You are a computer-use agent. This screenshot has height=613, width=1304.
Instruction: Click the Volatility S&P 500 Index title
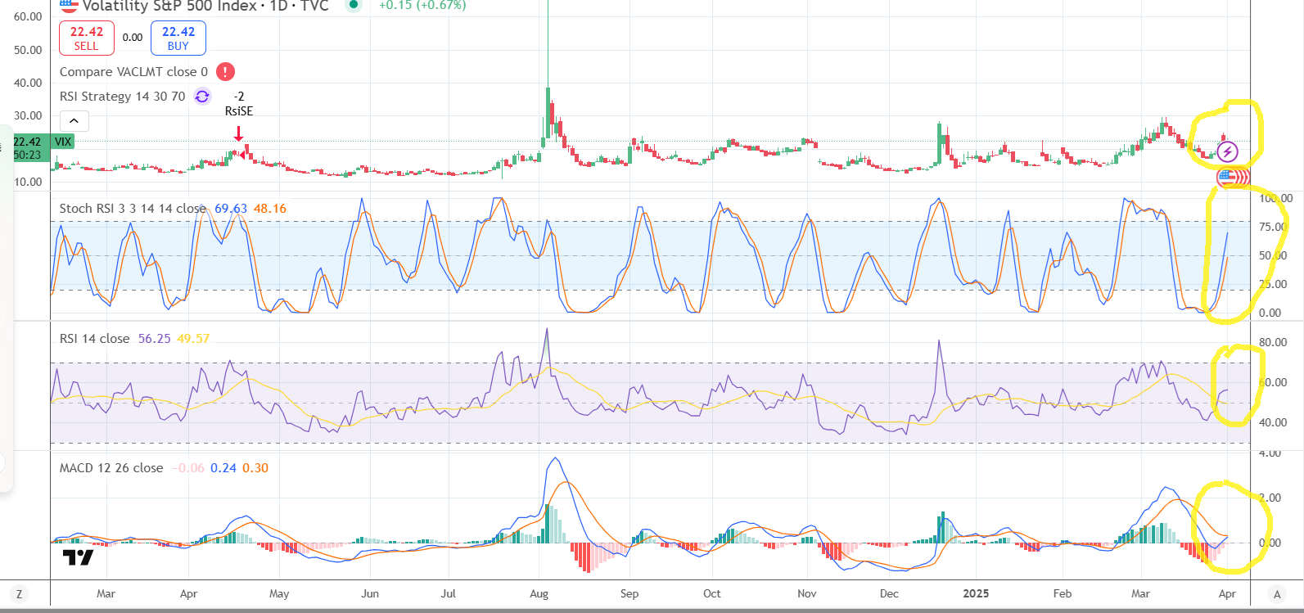205,6
